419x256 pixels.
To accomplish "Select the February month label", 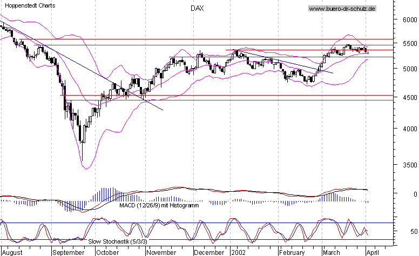I will tap(292, 253).
